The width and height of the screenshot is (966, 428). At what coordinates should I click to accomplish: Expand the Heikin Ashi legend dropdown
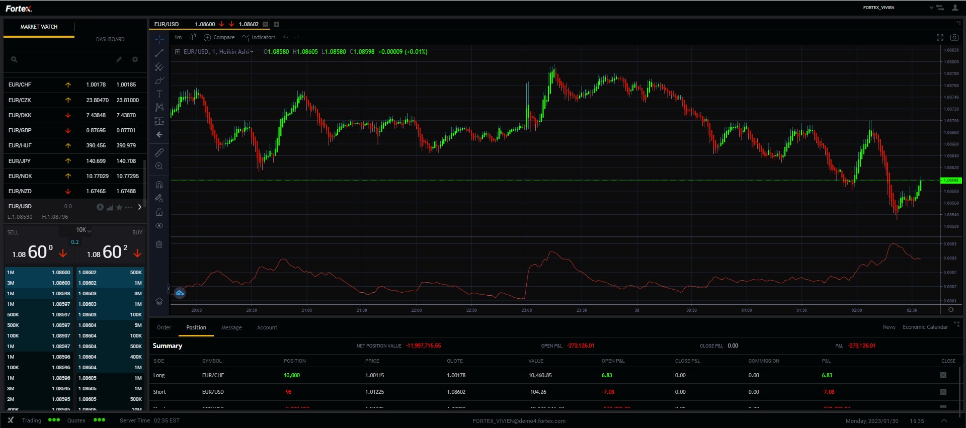tap(252, 52)
